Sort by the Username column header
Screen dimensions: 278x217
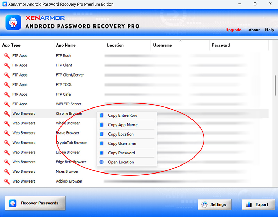(x=180, y=45)
